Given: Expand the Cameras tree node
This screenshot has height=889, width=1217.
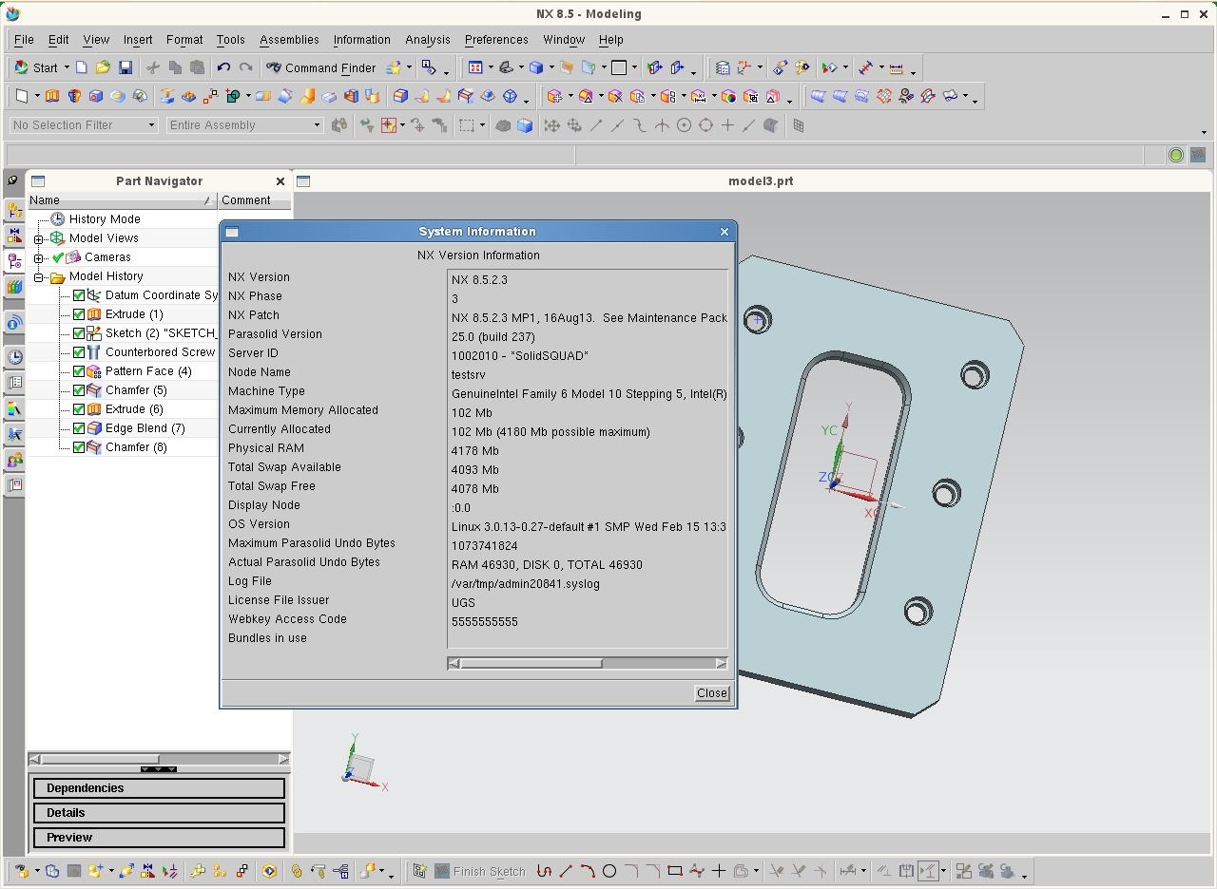Looking at the screenshot, I should coord(39,258).
